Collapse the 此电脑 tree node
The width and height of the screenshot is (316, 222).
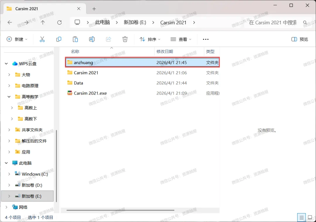coord(6,163)
